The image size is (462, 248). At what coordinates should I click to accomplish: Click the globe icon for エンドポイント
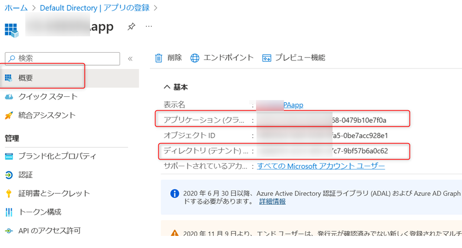195,58
